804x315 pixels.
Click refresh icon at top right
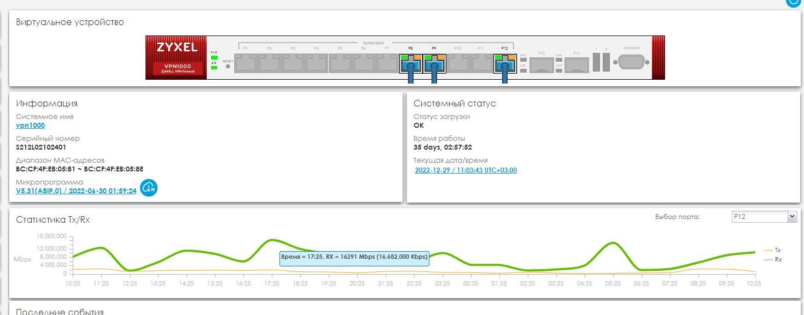click(793, 2)
